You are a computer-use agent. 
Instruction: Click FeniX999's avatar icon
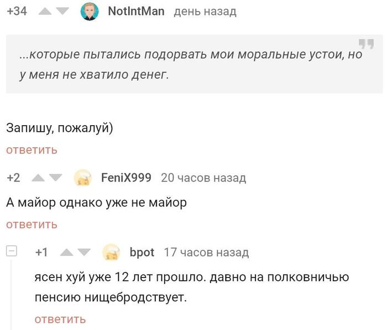click(x=83, y=178)
